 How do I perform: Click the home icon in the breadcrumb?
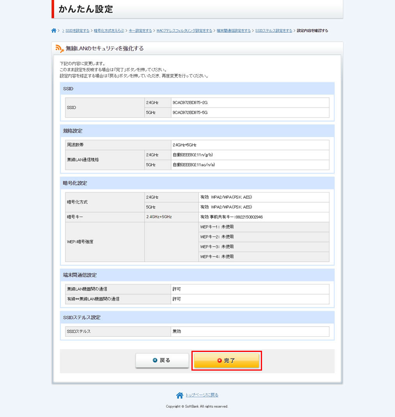(x=54, y=31)
